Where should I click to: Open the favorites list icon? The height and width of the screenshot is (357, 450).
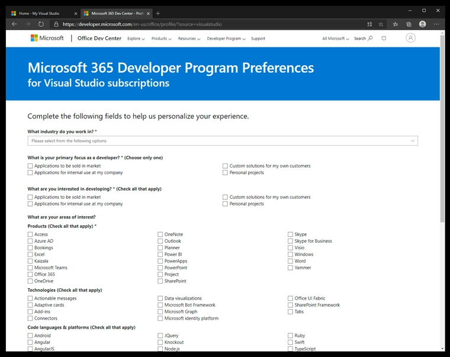click(x=396, y=24)
